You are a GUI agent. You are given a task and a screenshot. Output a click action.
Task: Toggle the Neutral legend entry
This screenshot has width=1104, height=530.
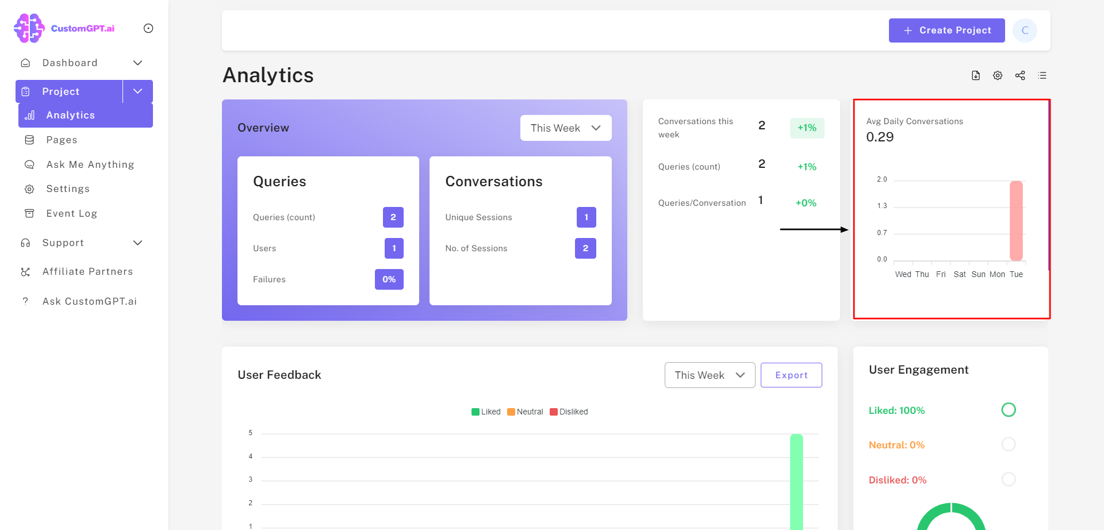525,412
